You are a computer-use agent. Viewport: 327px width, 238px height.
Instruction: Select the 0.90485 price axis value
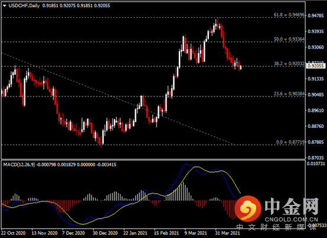tap(316, 95)
